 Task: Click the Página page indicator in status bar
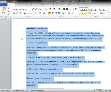pyautogui.click(x=5, y=90)
